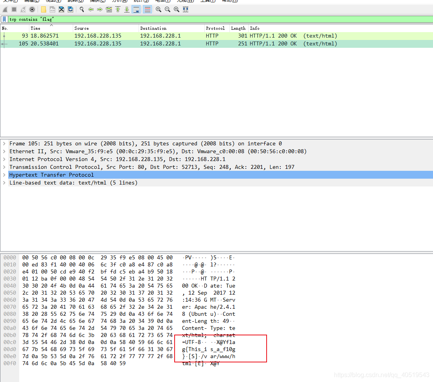
Task: Select packet number 93 row
Action: [216, 36]
